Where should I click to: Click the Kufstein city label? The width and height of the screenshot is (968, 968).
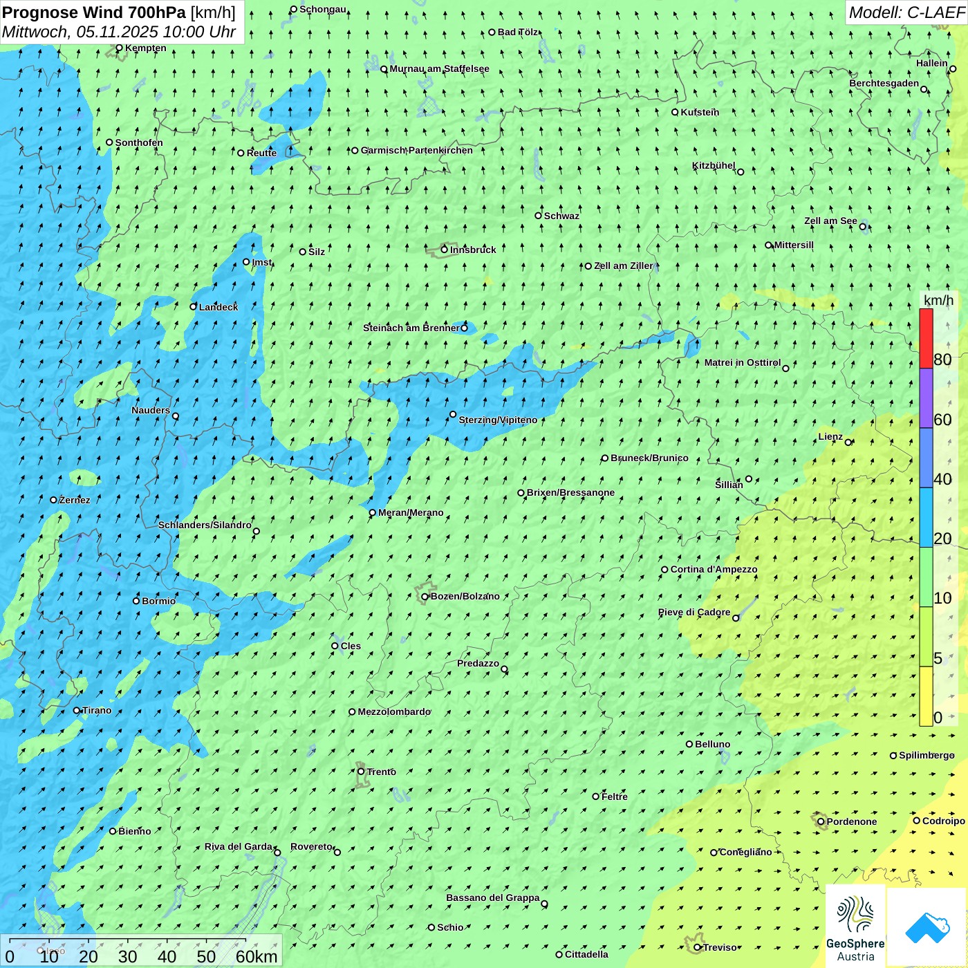700,112
